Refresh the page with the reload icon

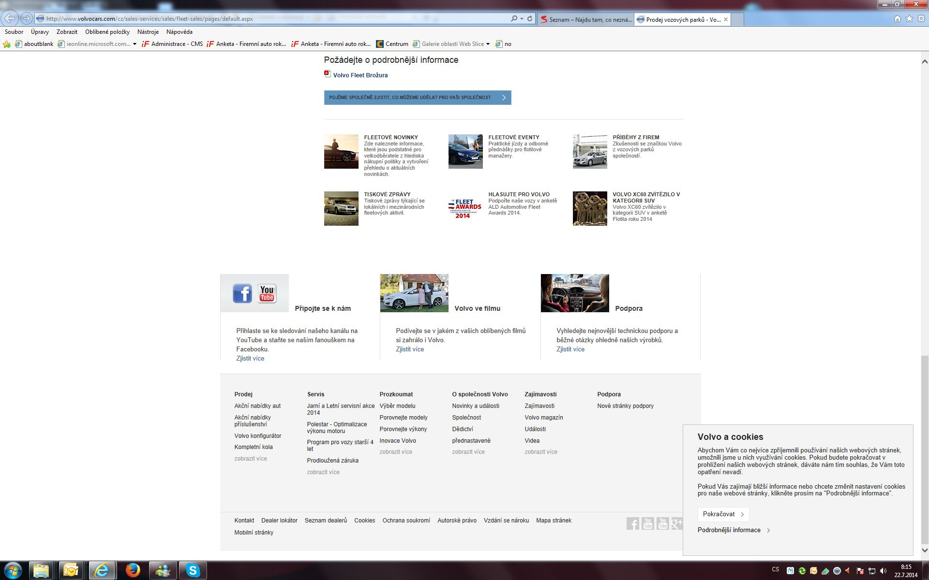[x=530, y=19]
